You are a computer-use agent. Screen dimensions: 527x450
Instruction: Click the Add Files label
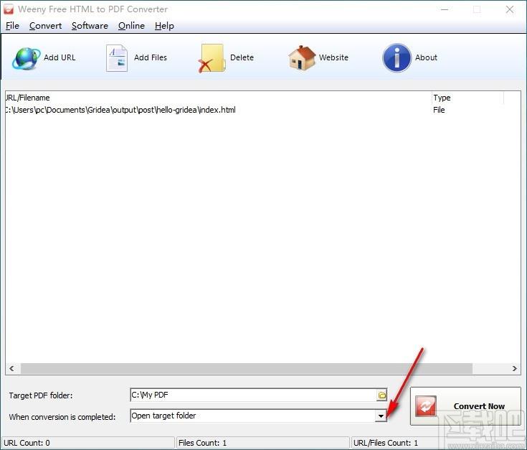click(151, 57)
